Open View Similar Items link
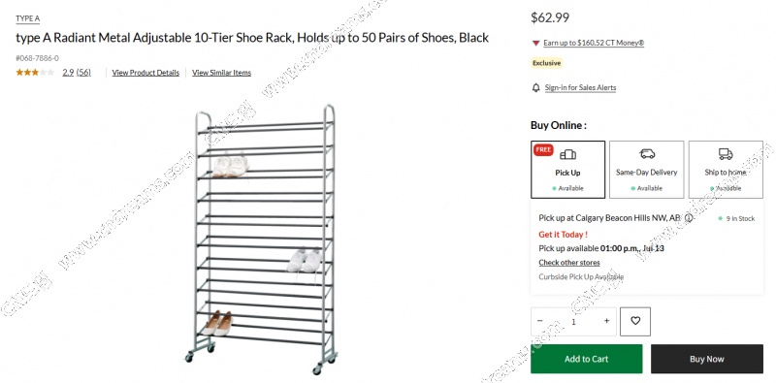 pos(221,73)
